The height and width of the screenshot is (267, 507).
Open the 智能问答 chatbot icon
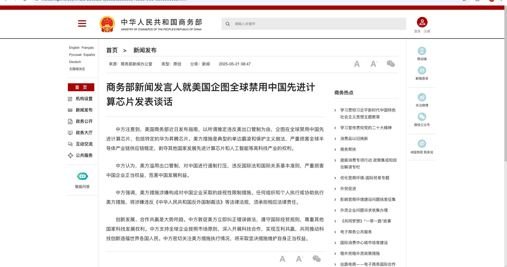(82, 176)
